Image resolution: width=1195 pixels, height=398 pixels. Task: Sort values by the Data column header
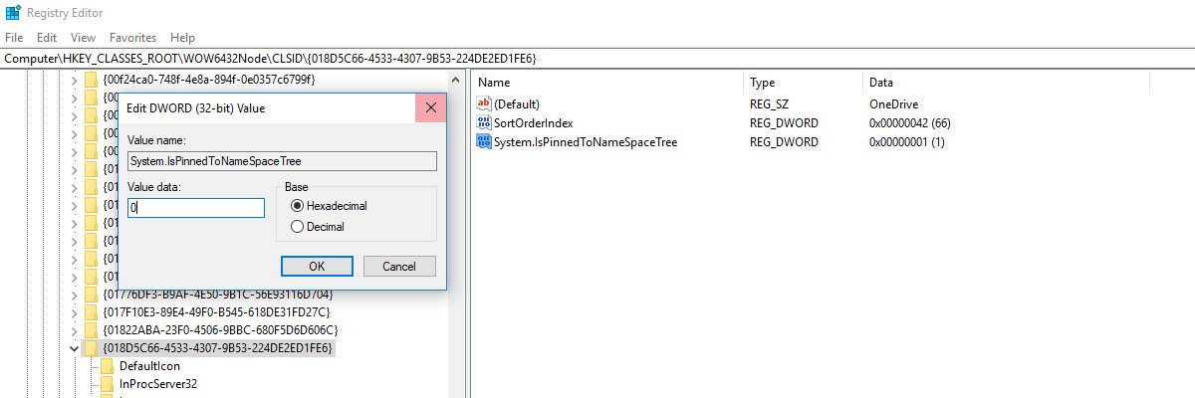(881, 83)
